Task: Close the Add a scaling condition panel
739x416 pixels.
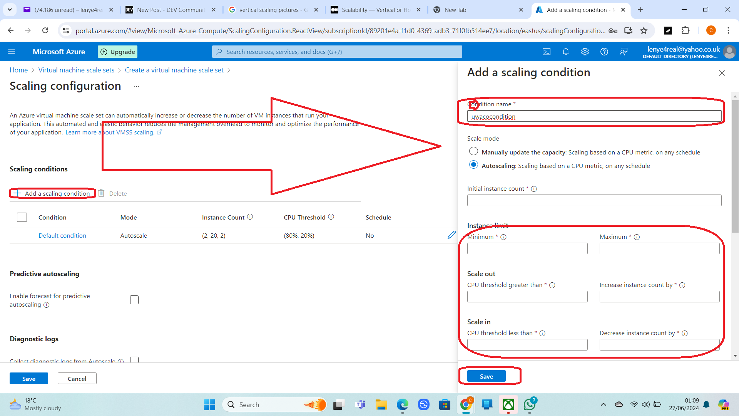Action: pos(722,73)
